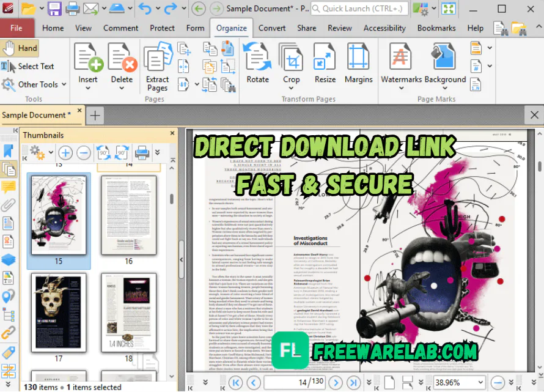
Task: Open the Attachments paperclip panel icon
Action: pos(9,205)
